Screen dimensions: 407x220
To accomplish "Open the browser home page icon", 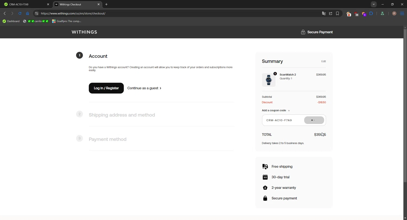I will pyautogui.click(x=28, y=14).
